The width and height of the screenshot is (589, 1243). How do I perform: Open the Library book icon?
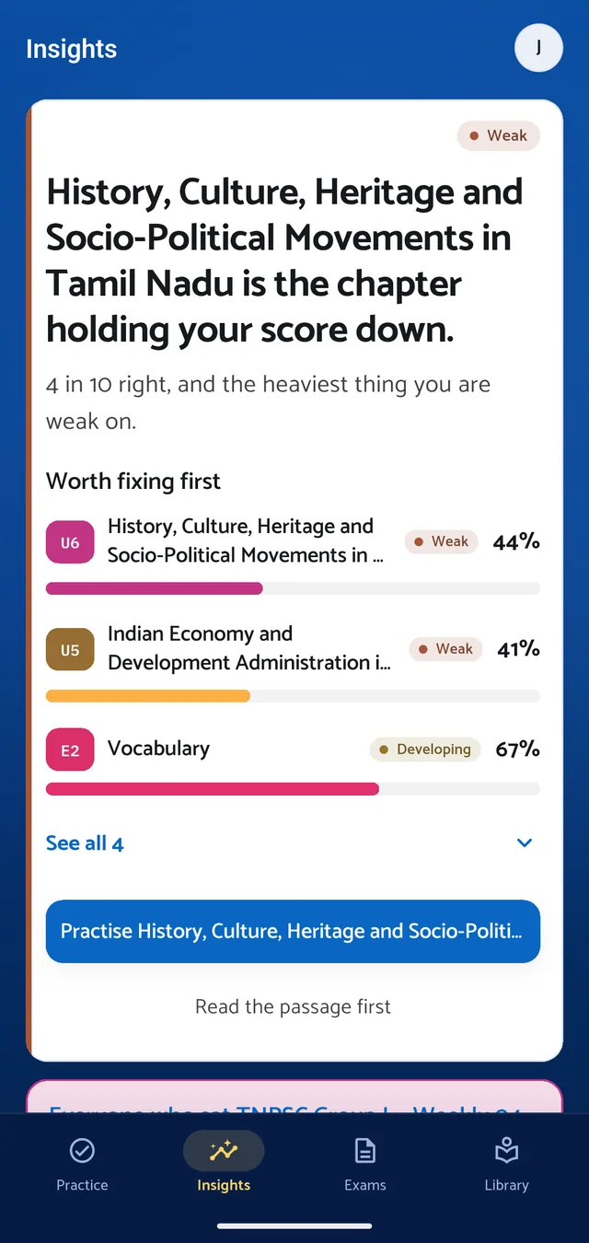point(506,1150)
